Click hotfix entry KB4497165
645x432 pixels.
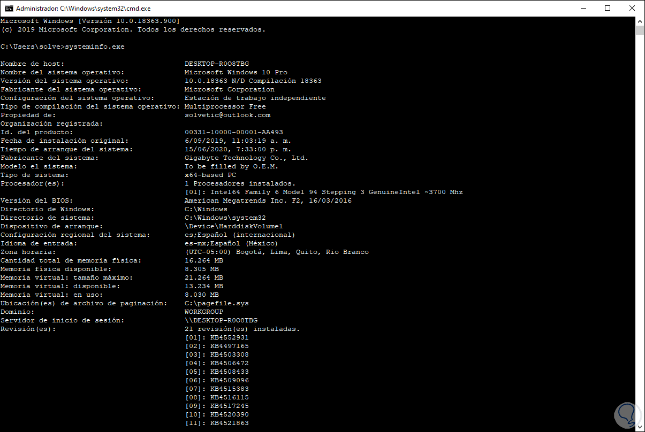point(217,346)
